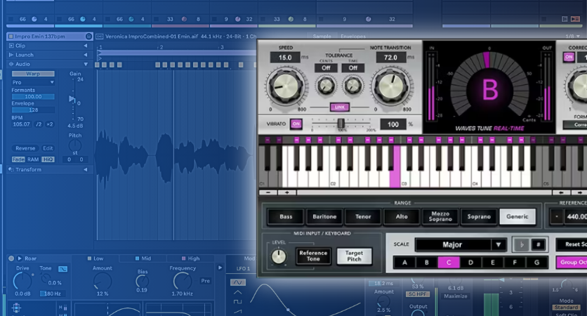Toggle the Vibrato ON switch
The height and width of the screenshot is (316, 587).
[296, 124]
